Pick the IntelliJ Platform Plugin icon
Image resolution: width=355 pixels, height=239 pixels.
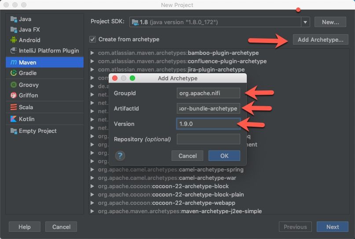(14, 50)
